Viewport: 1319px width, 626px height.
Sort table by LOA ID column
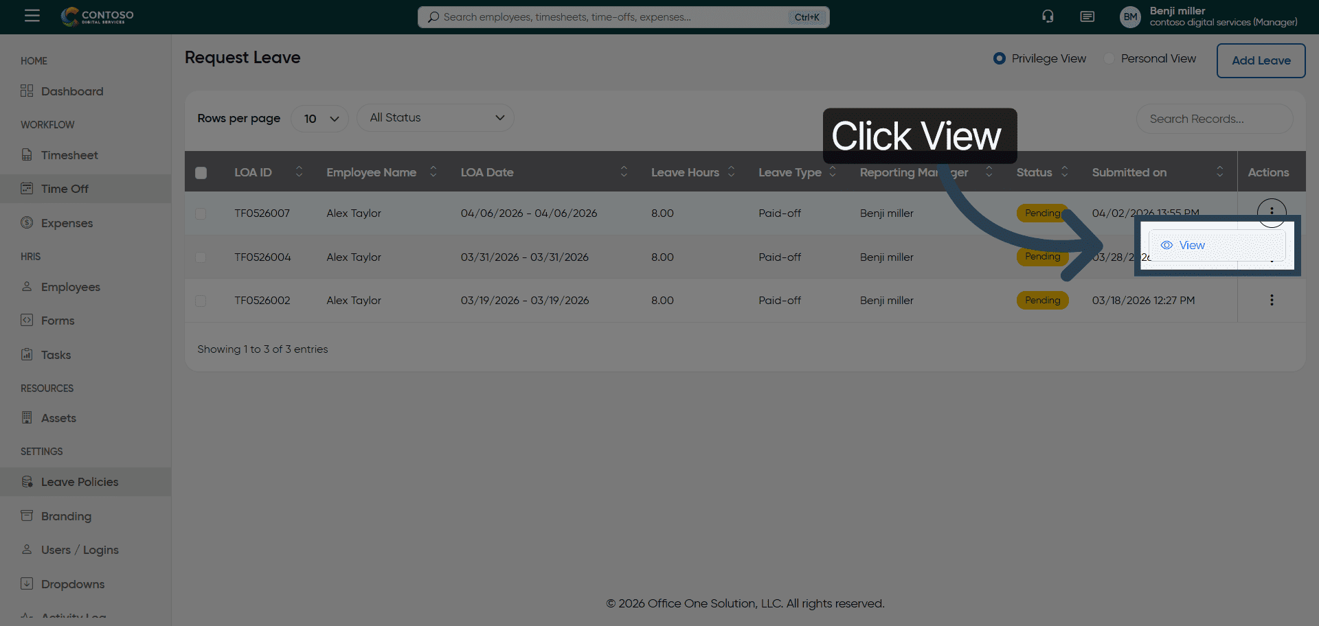[x=299, y=172]
